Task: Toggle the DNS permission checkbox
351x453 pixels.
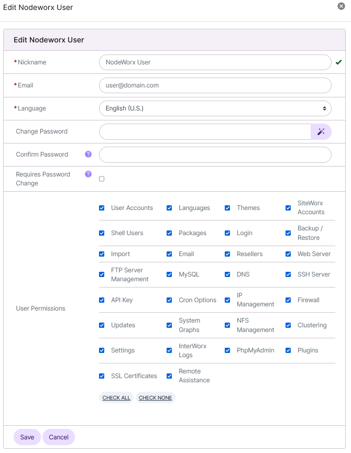Action: click(227, 274)
